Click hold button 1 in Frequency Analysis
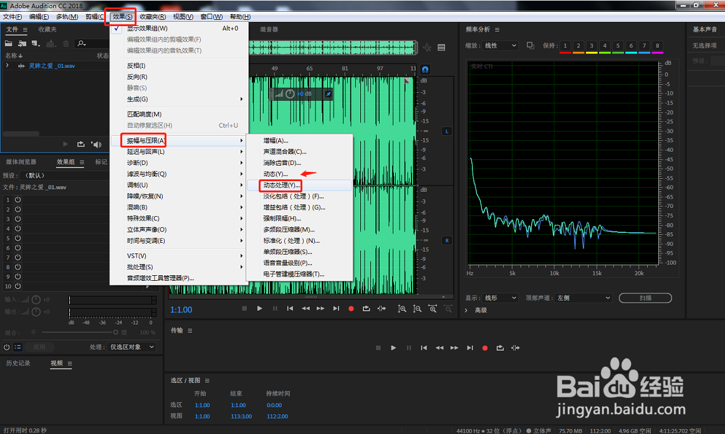This screenshot has height=434, width=725. pyautogui.click(x=565, y=45)
